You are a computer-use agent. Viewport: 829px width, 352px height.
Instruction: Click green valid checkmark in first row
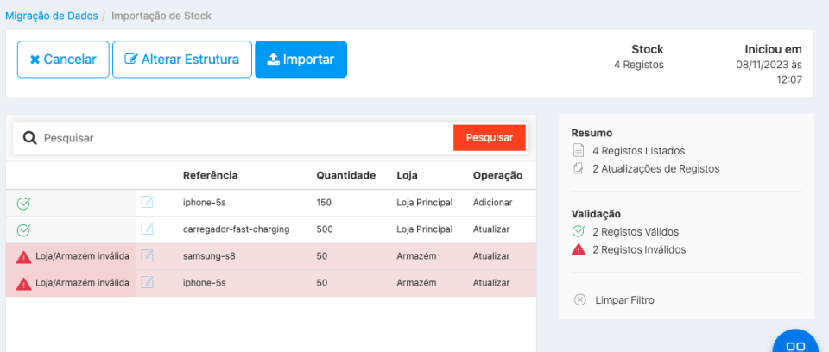(x=23, y=203)
